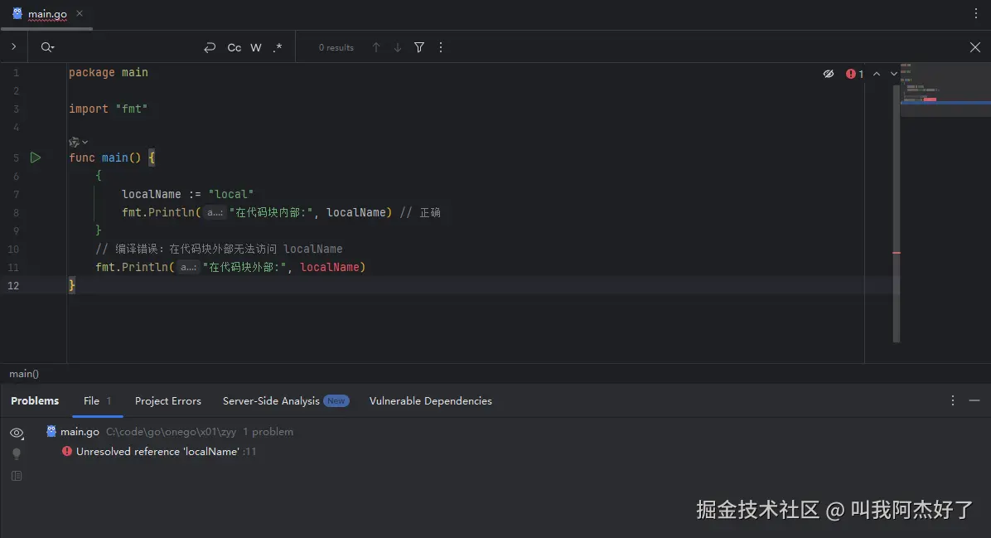Click the closing brace on line 12
Screen dimensions: 991x538
point(72,286)
